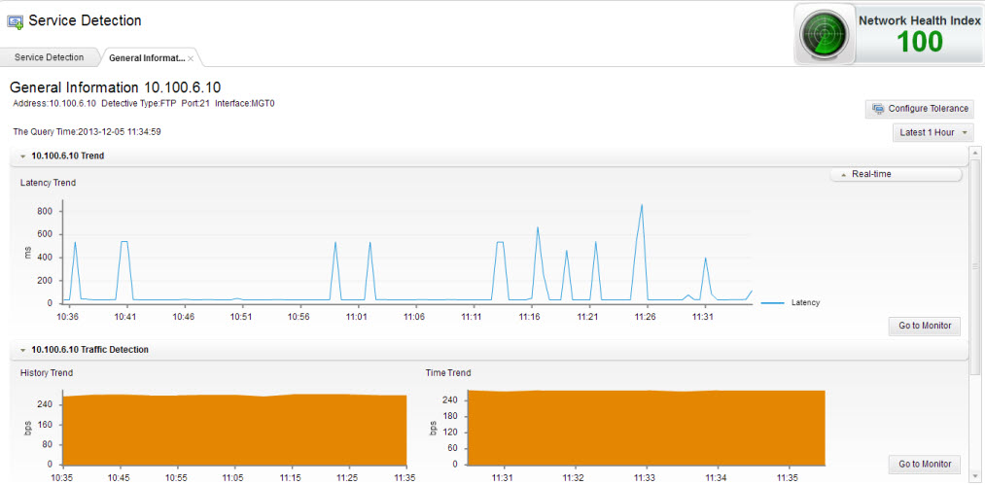
Task: Expand the Real-time panel
Action: (x=896, y=174)
